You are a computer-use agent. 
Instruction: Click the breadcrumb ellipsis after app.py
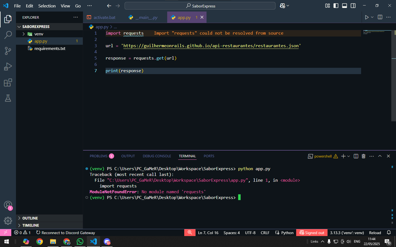click(115, 27)
